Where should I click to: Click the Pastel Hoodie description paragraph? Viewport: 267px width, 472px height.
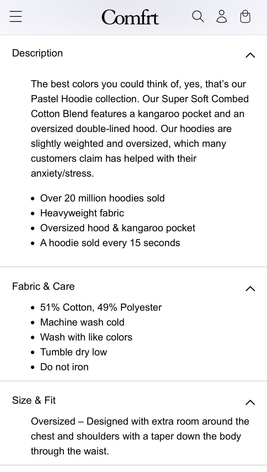click(140, 129)
